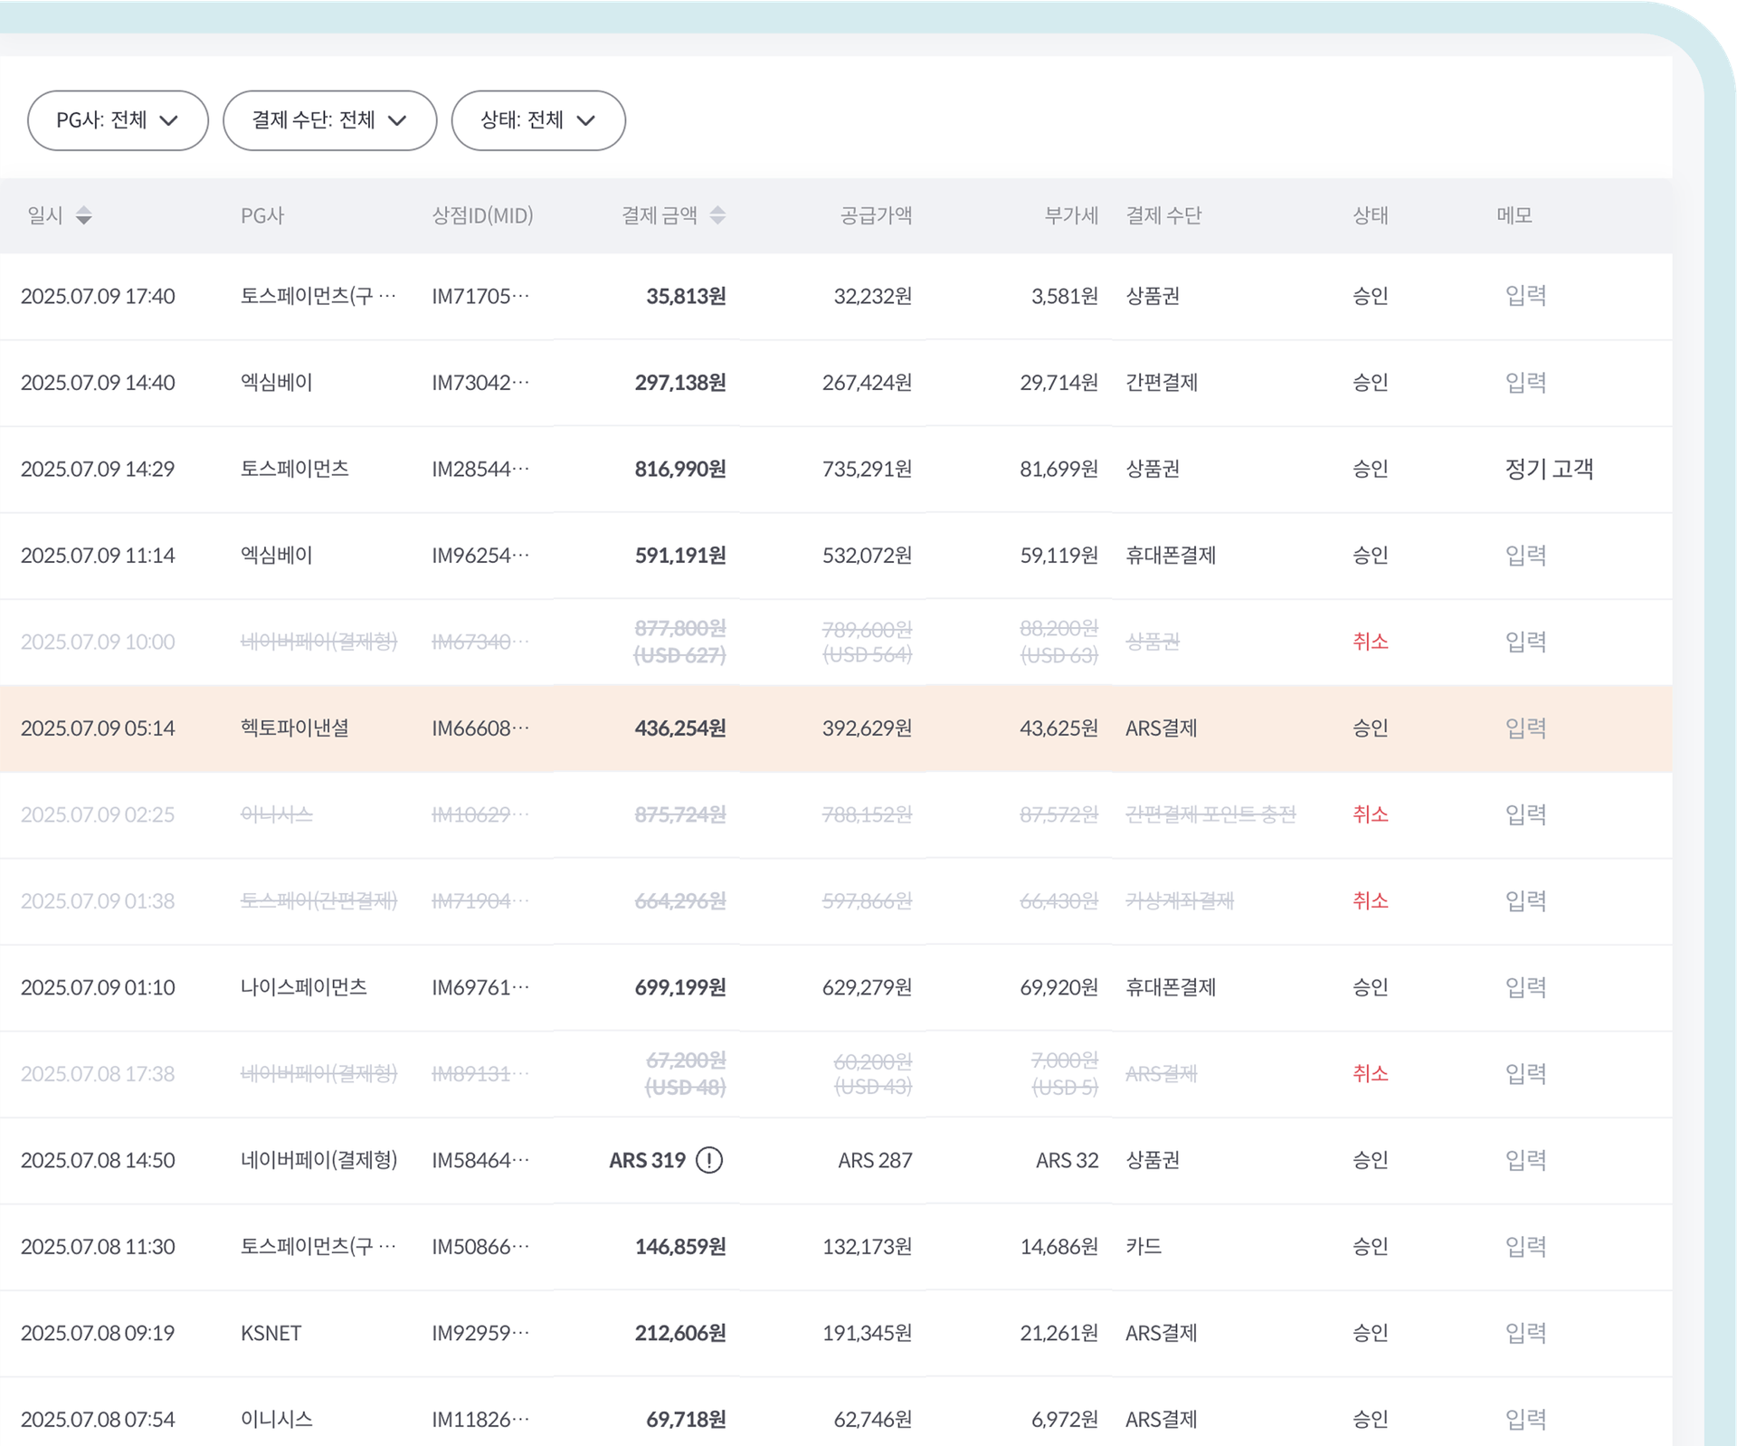1737x1446 pixels.
Task: Click the 헥토파이낸셜 PG name
Action: tap(295, 728)
